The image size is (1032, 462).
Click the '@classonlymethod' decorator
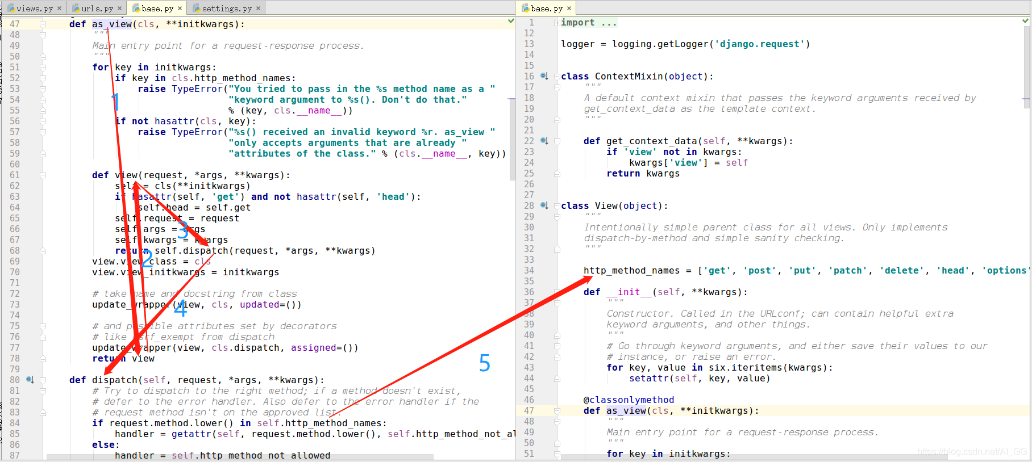point(629,400)
